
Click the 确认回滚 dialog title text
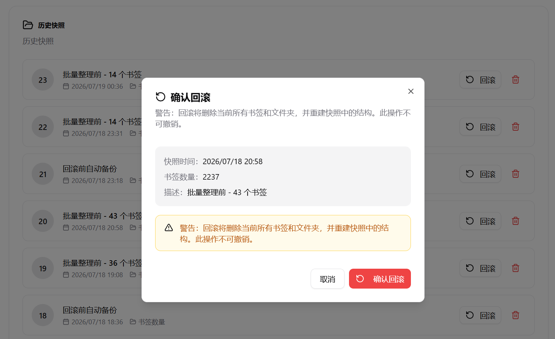(190, 98)
